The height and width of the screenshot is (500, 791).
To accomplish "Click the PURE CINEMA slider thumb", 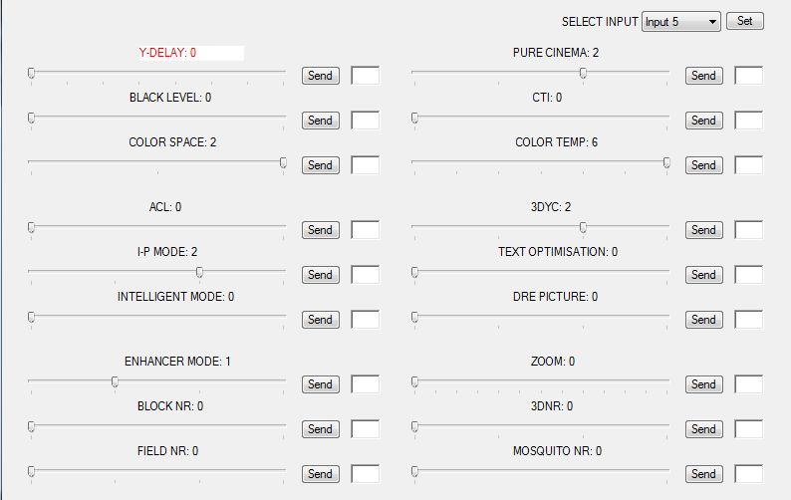I will (584, 73).
